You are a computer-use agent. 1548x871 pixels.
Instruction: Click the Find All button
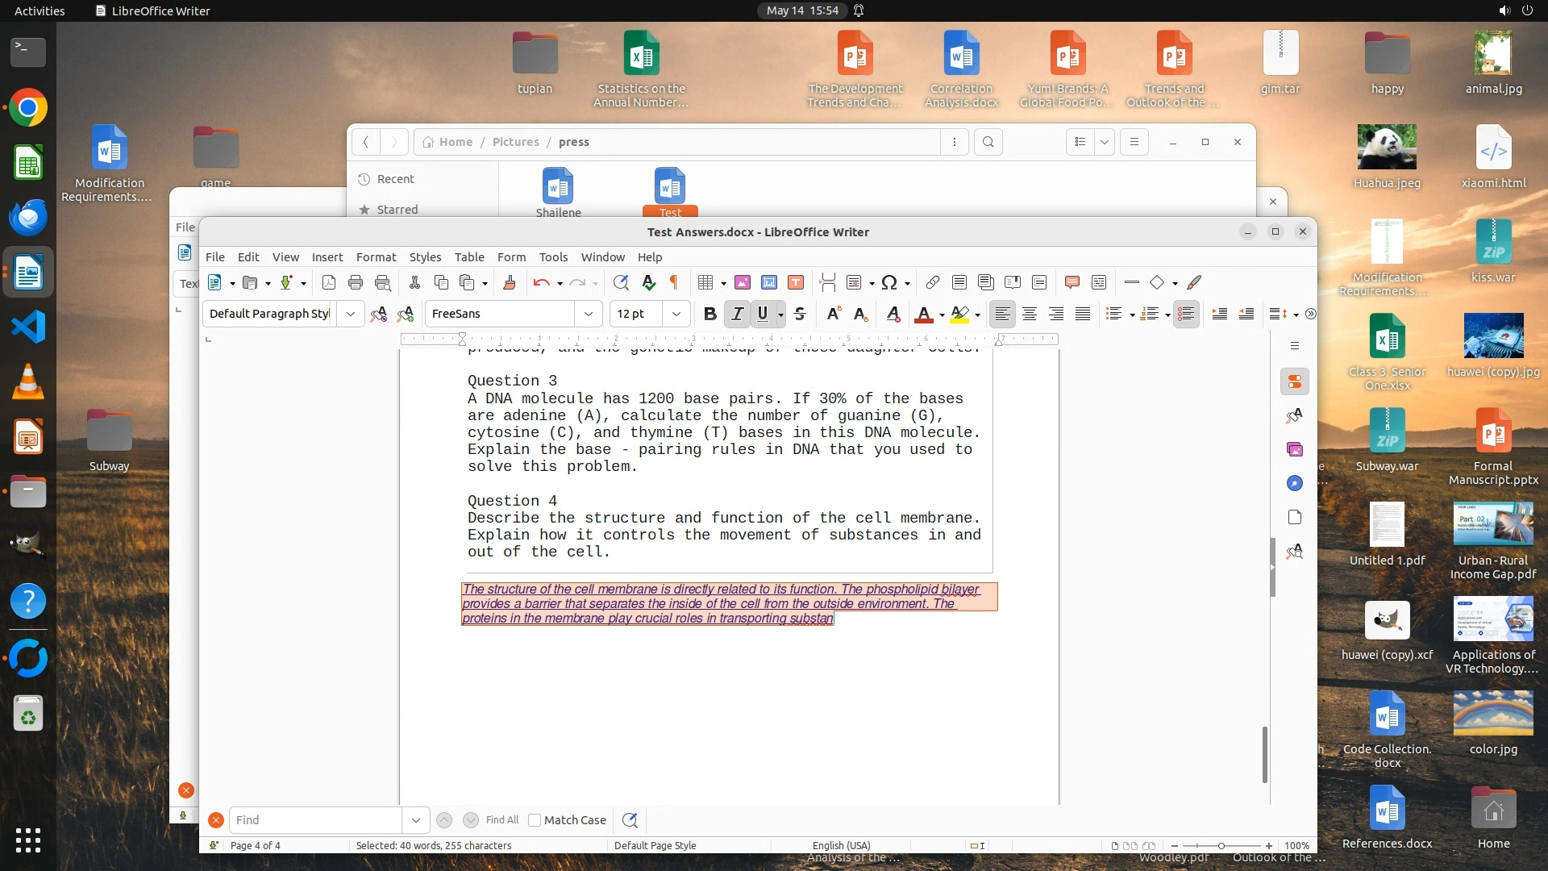coord(502,820)
